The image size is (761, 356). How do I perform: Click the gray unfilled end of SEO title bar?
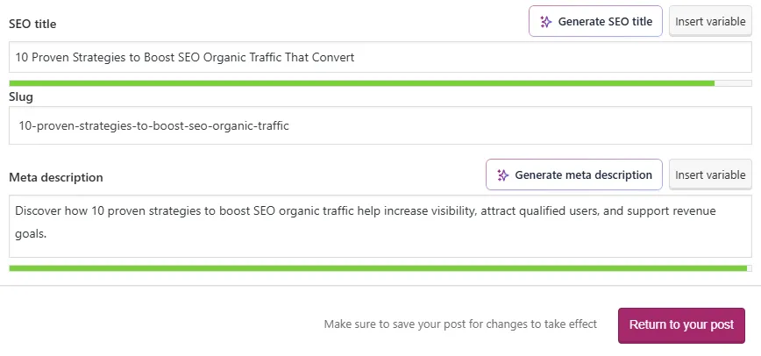pos(733,83)
